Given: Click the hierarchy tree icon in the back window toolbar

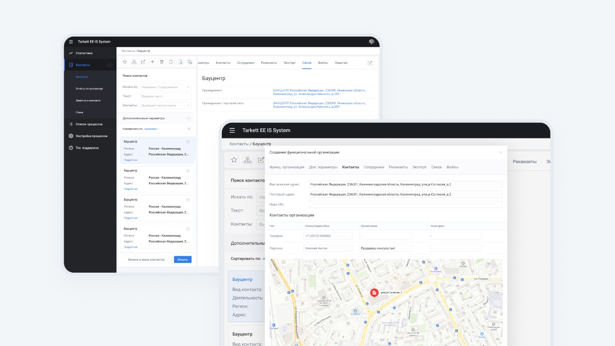Looking at the screenshot, I should click(134, 62).
